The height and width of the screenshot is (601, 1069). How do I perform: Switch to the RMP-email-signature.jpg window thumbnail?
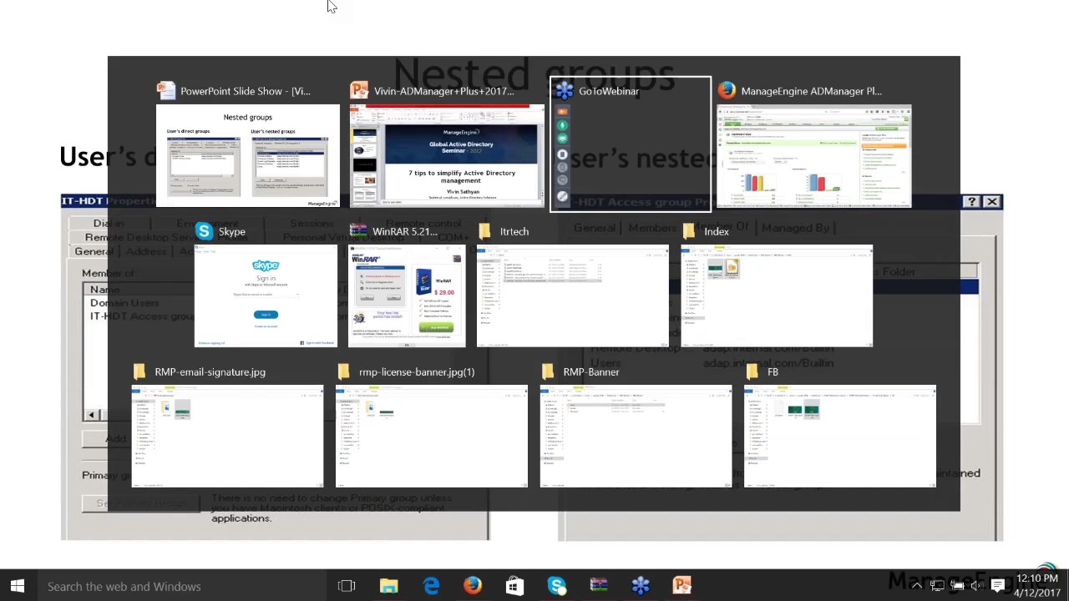(x=227, y=437)
